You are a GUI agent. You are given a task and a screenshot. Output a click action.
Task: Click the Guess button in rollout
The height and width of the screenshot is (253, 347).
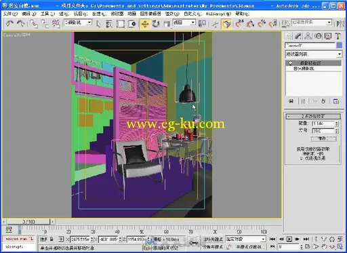[x=323, y=138]
